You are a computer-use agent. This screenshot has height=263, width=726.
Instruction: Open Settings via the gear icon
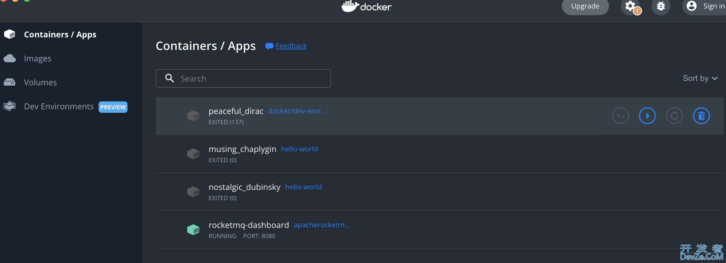(630, 6)
